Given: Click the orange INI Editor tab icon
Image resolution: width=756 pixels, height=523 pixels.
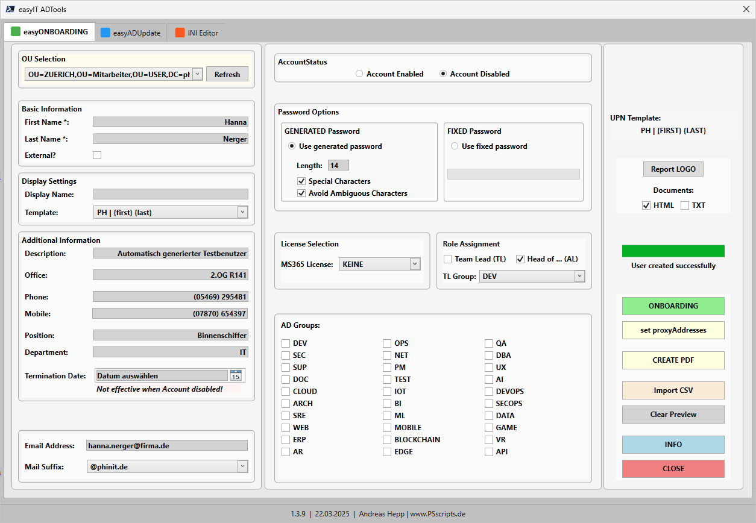Looking at the screenshot, I should pos(179,33).
